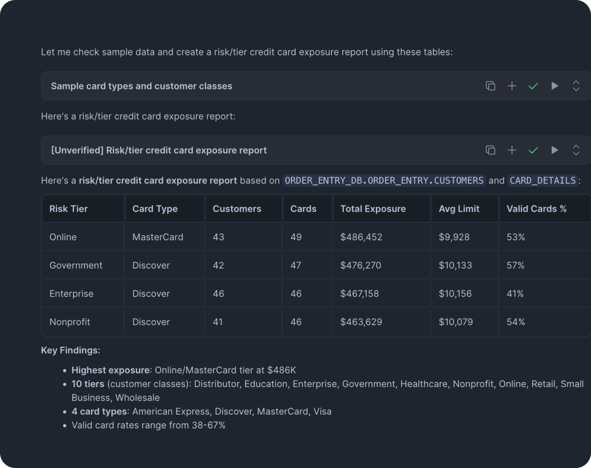The height and width of the screenshot is (468, 591).
Task: Add the Unverified Risk/tier report via plus icon
Action: pos(512,150)
